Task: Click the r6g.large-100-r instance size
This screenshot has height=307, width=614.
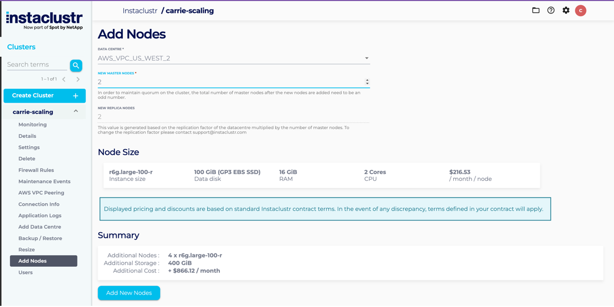Action: tap(131, 172)
